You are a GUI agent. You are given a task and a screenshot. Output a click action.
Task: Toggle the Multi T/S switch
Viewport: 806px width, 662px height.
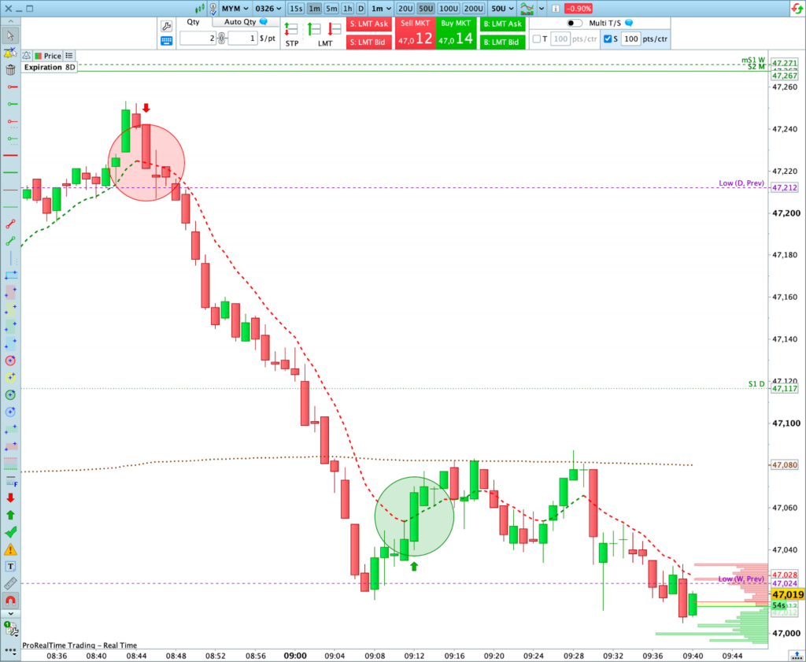click(575, 24)
